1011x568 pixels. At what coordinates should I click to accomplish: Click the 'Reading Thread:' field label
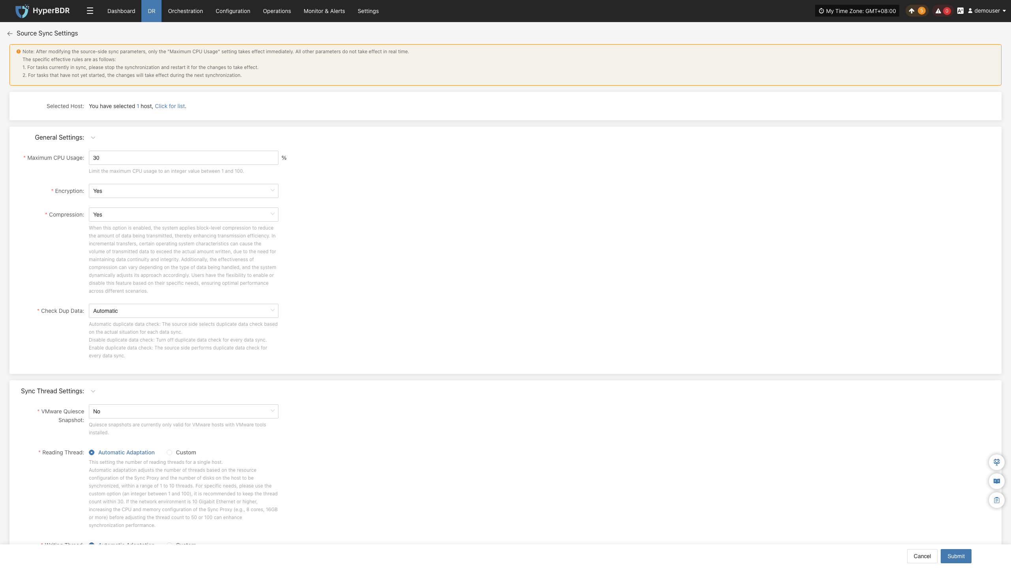[x=63, y=452]
